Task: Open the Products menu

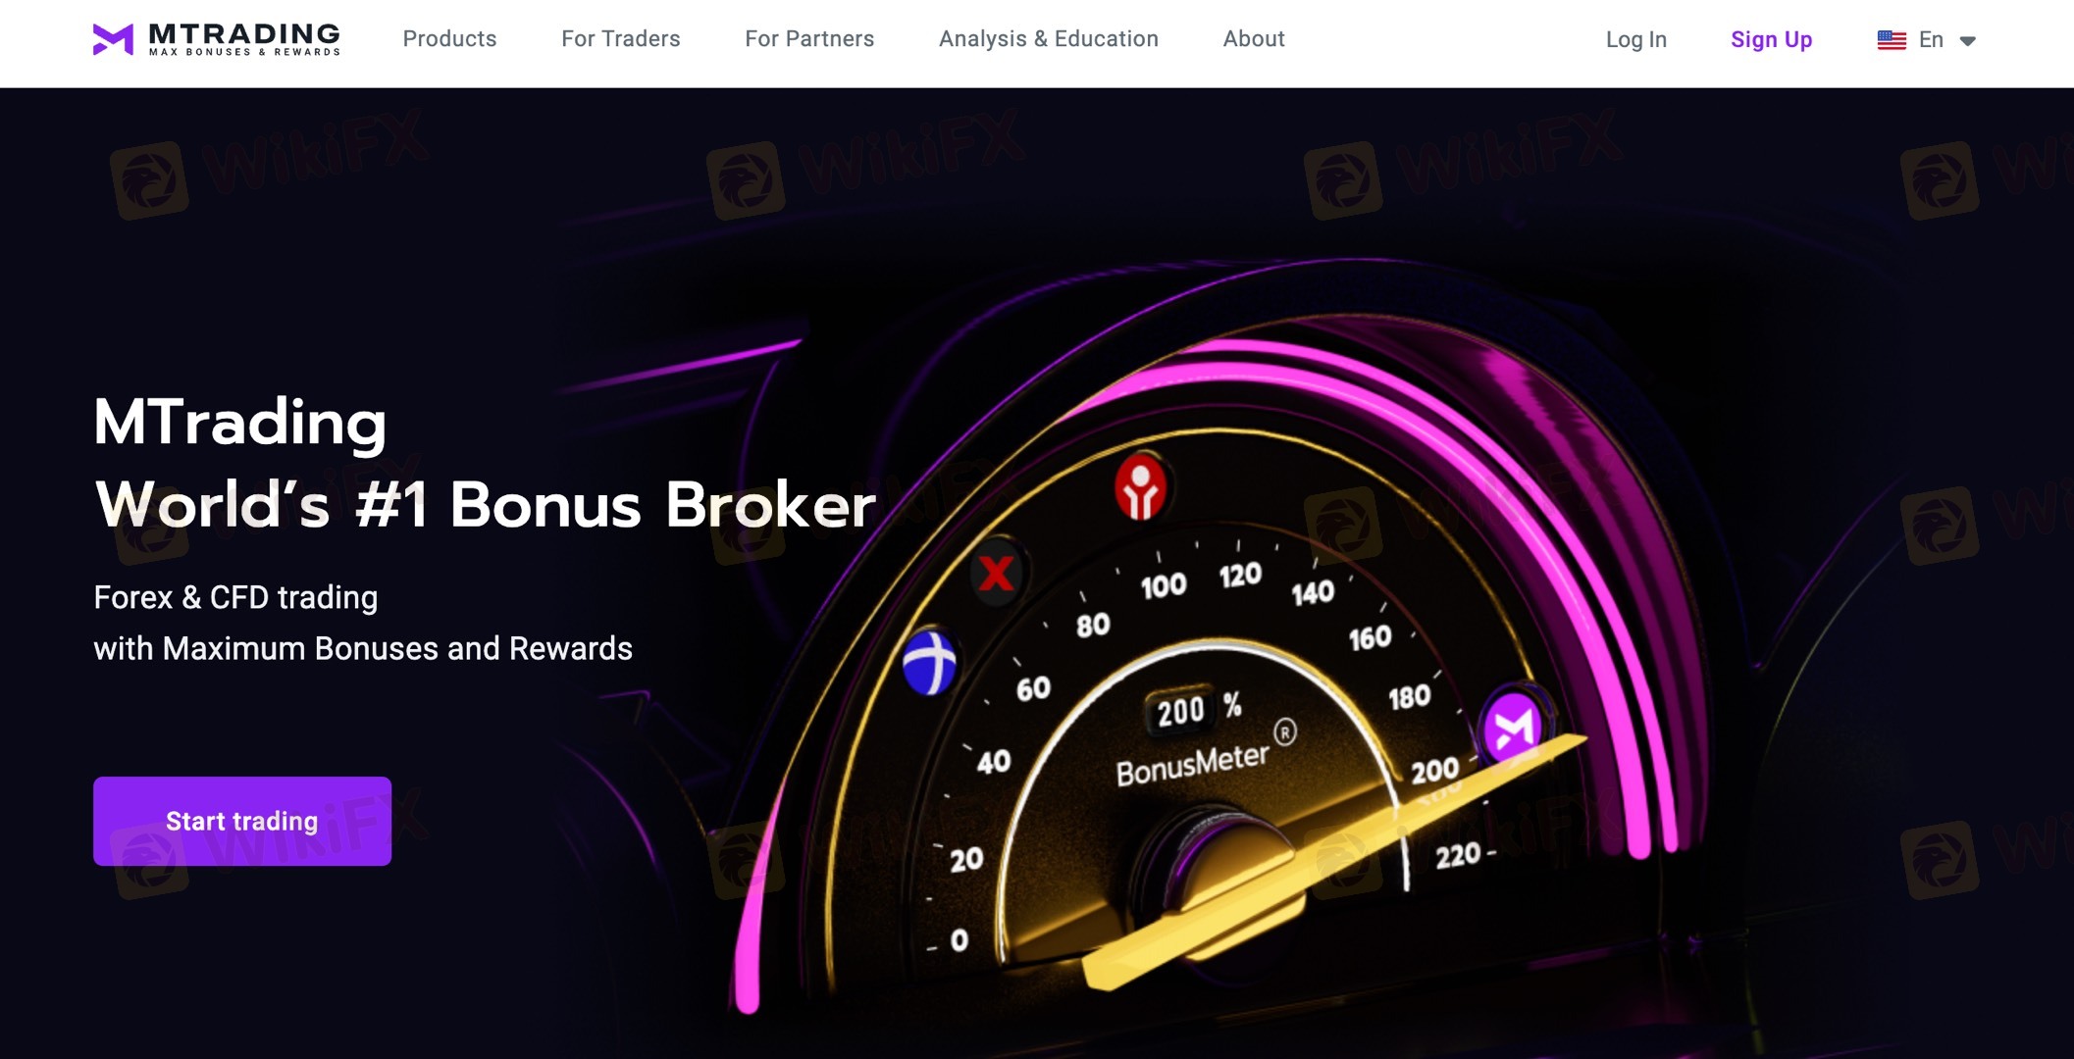Action: [449, 39]
